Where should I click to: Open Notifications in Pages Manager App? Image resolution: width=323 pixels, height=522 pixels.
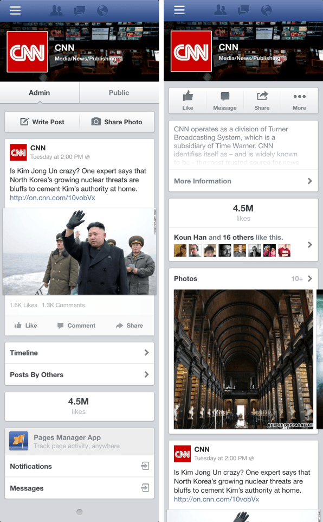click(x=80, y=466)
